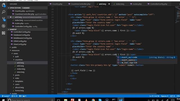This screenshot has width=180, height=101.
Task: Open File Explorer from taskbar
Action: click(x=66, y=100)
